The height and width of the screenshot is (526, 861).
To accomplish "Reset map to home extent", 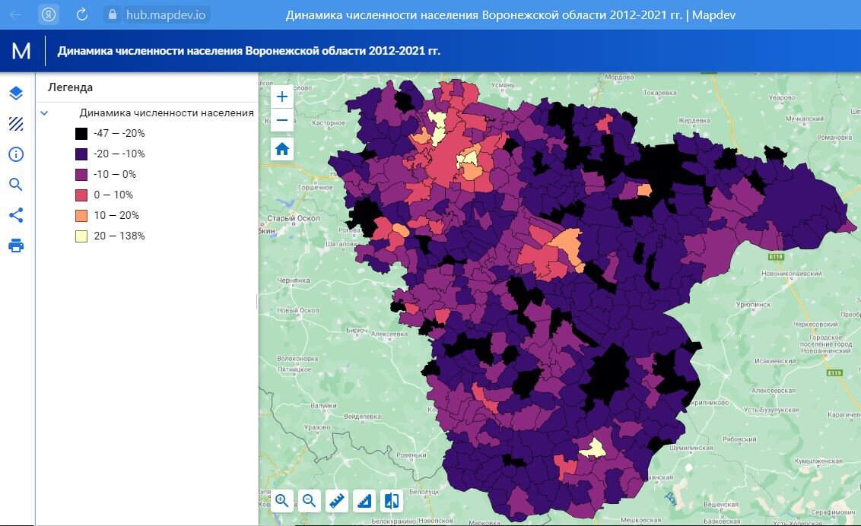I will pos(282,149).
